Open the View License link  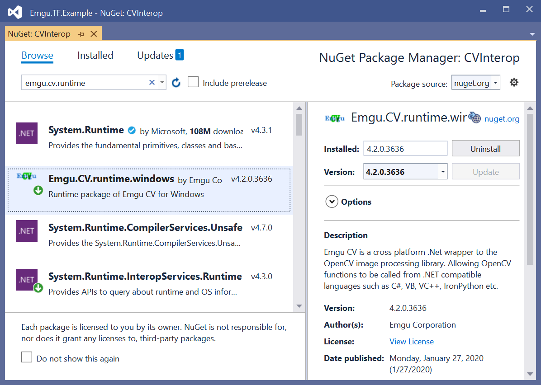[x=412, y=342]
